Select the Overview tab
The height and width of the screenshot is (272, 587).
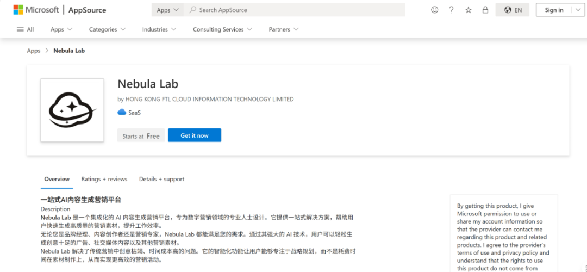pyautogui.click(x=57, y=179)
